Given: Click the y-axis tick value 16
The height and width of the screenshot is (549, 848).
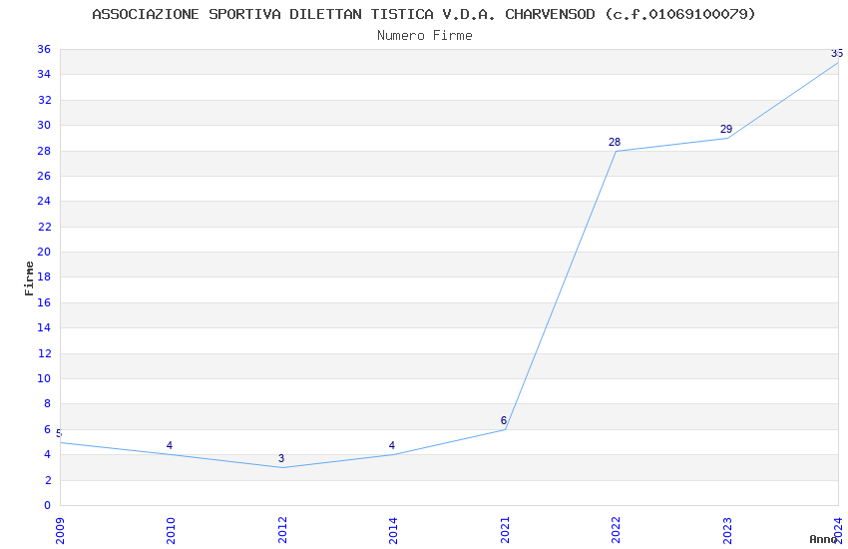Looking at the screenshot, I should point(44,302).
